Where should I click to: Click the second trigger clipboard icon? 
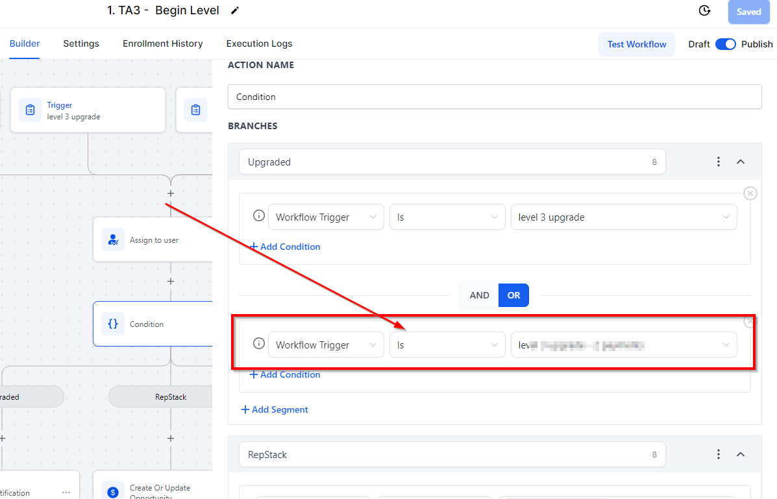pyautogui.click(x=196, y=110)
